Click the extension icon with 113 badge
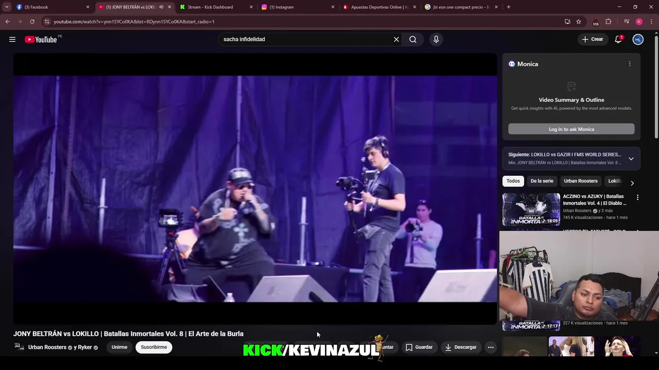This screenshot has width=659, height=370. (x=596, y=22)
